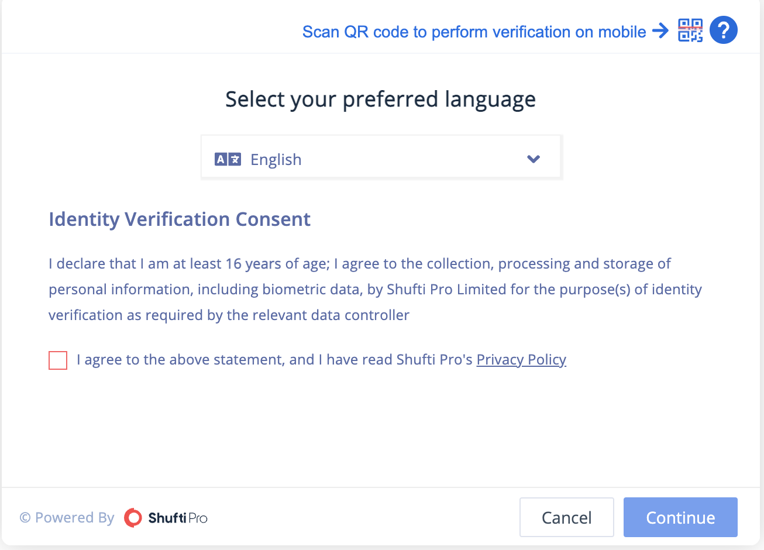
Task: Check the consent agreement checkbox
Action: [58, 360]
